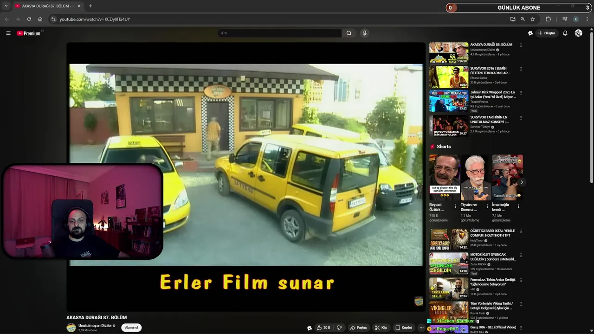Open Beyazıt Öztürk short
Viewport: 594px width, 334px height.
[x=444, y=177]
